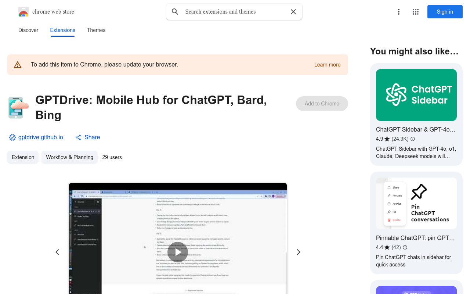Play the extension preview video
This screenshot has height=294, width=470.
pos(178,252)
